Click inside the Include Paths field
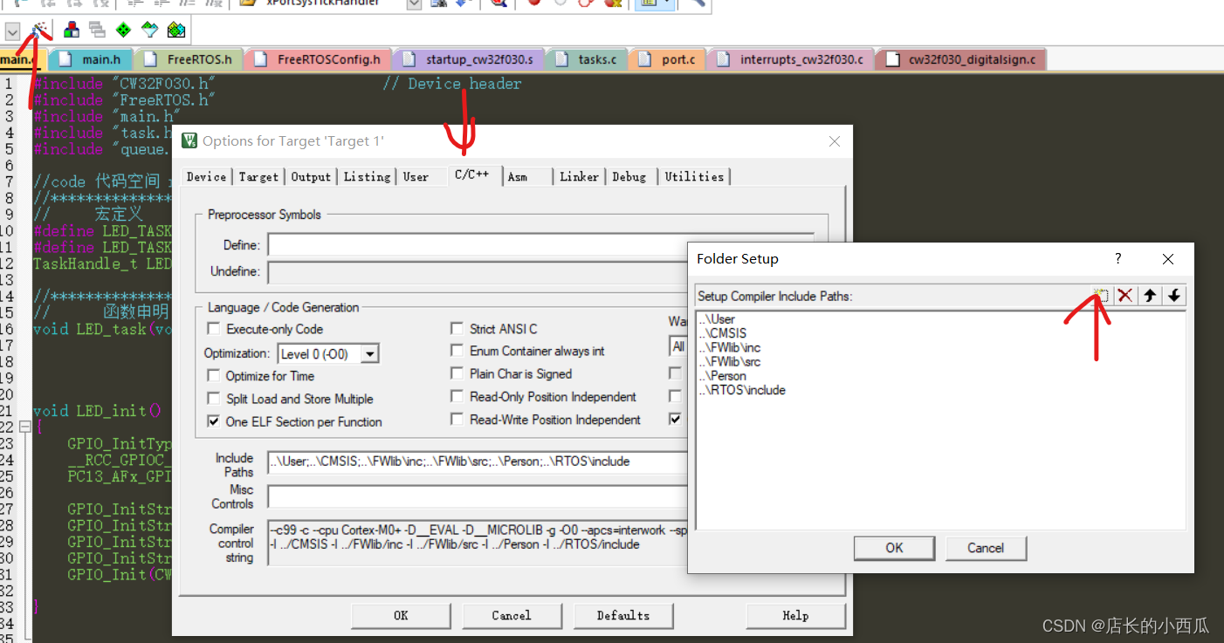The width and height of the screenshot is (1224, 643). click(476, 463)
